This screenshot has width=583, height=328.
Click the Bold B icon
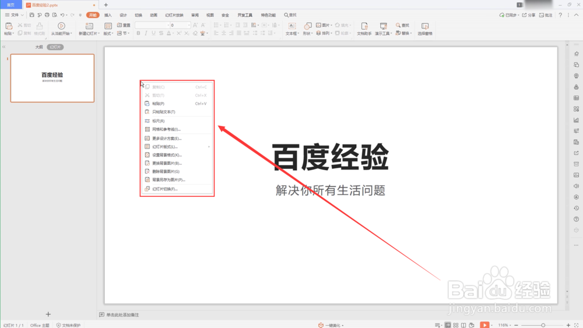coord(138,33)
